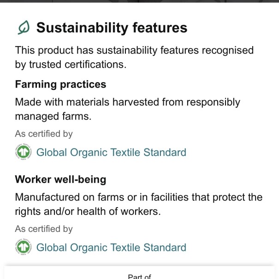279x279 pixels.
Task: Click the green leaf icon beside the title
Action: coord(23,28)
